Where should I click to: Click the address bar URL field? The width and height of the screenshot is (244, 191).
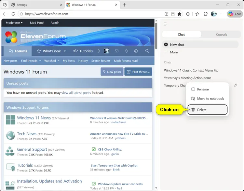coord(93,14)
